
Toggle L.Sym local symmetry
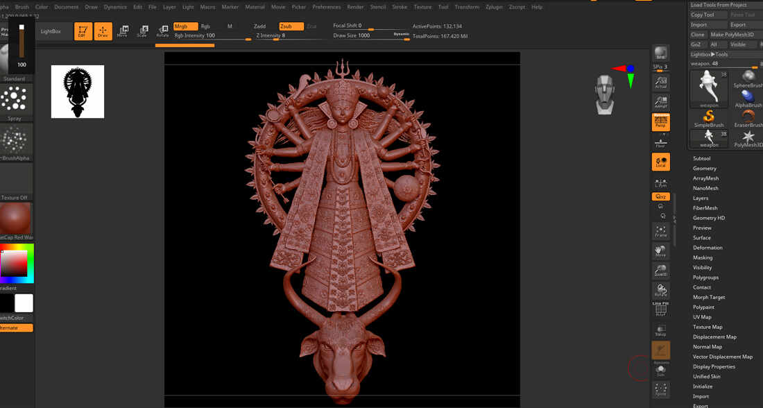pos(660,182)
